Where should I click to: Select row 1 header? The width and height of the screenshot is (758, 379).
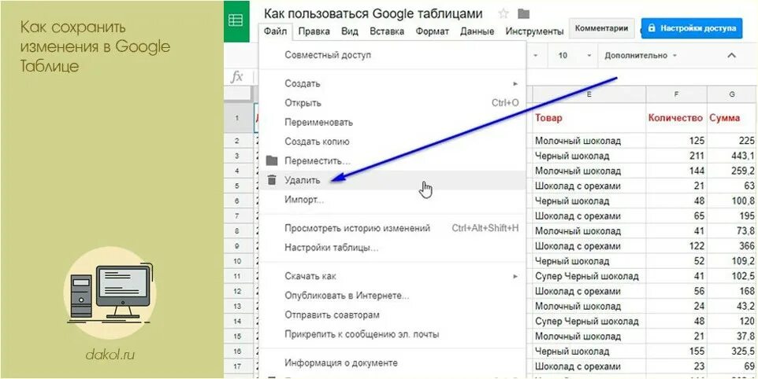(x=238, y=118)
